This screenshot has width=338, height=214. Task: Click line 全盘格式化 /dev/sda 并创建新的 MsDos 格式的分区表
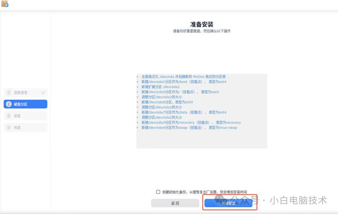coord(183,76)
